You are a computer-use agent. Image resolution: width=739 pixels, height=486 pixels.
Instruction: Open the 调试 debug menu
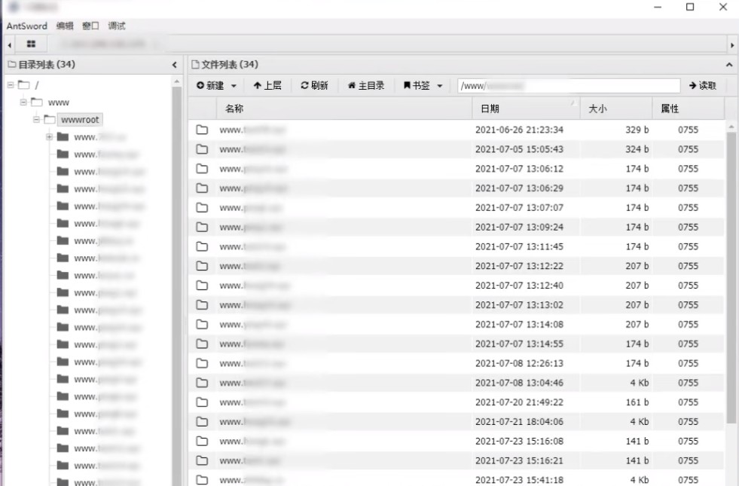(117, 25)
